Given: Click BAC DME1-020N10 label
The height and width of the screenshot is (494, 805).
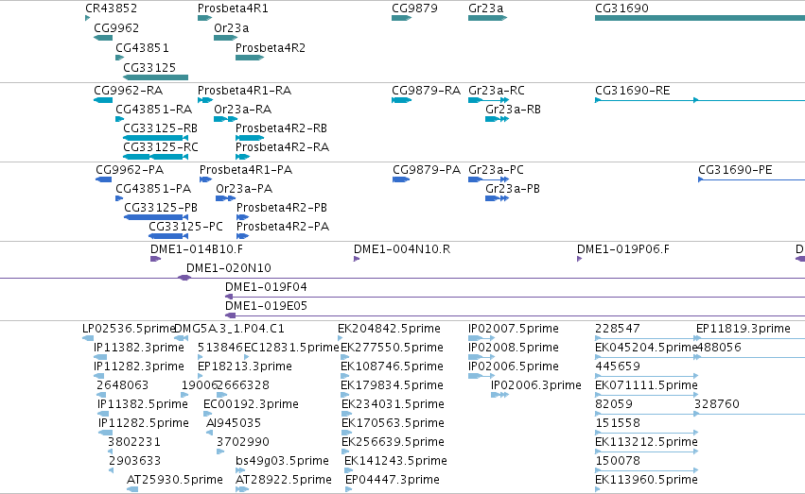Looking at the screenshot, I should coord(229,268).
